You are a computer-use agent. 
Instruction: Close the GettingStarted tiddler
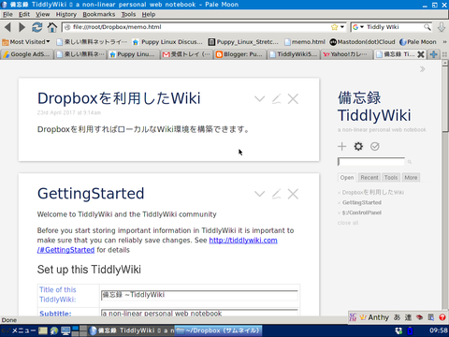click(x=293, y=194)
